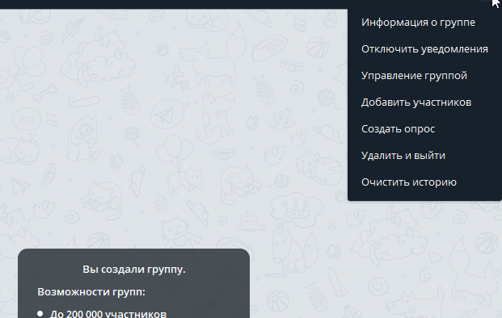Click the 'Вы создали группу.' heading text
502x318 pixels.
point(134,270)
